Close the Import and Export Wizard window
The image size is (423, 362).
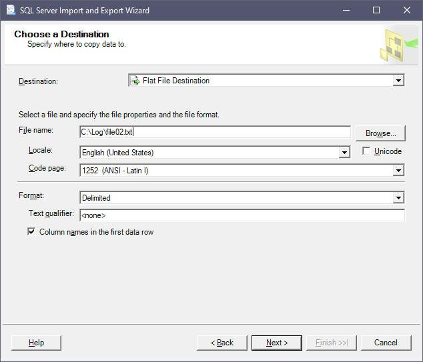click(406, 10)
